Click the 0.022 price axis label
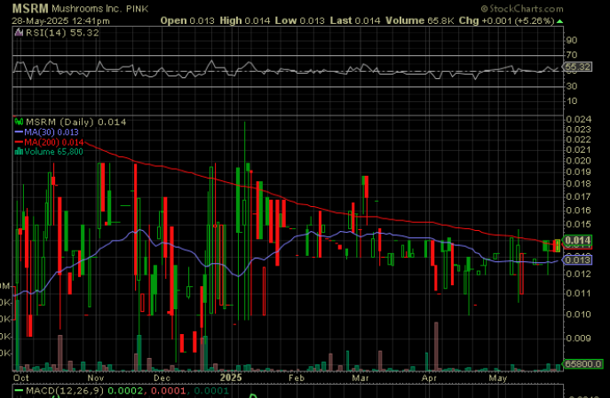 coord(579,139)
